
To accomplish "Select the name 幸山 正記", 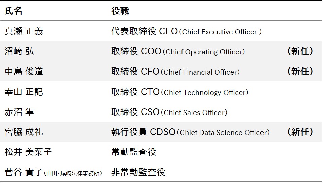I will 24,92.
